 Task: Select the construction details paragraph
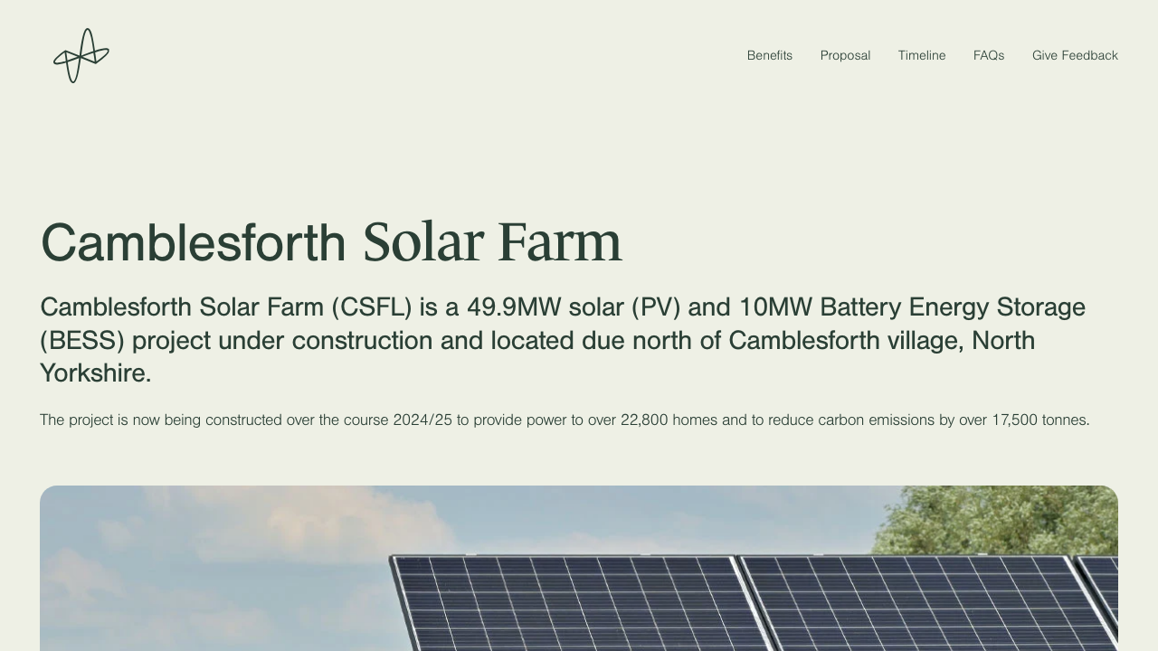coord(565,420)
